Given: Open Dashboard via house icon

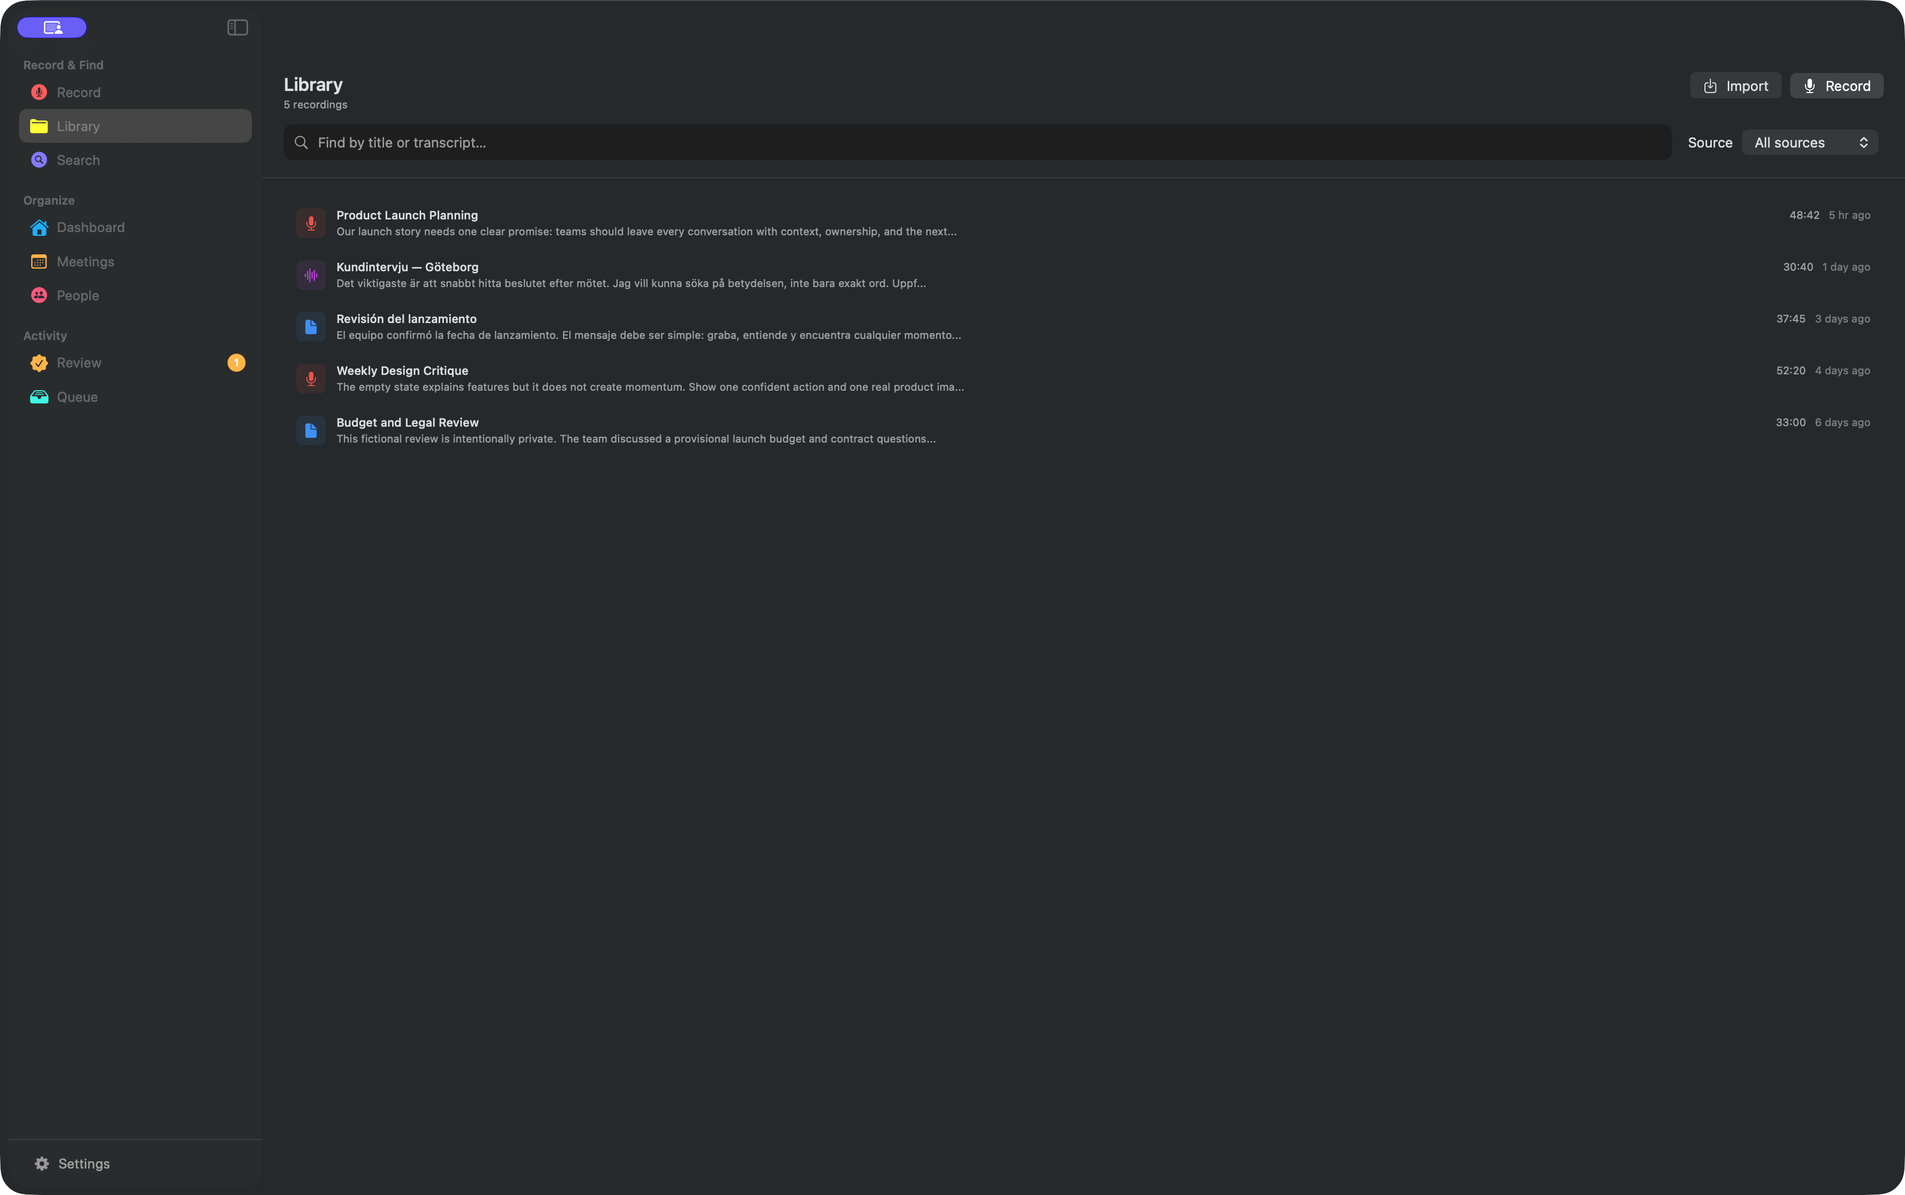Looking at the screenshot, I should (x=39, y=227).
